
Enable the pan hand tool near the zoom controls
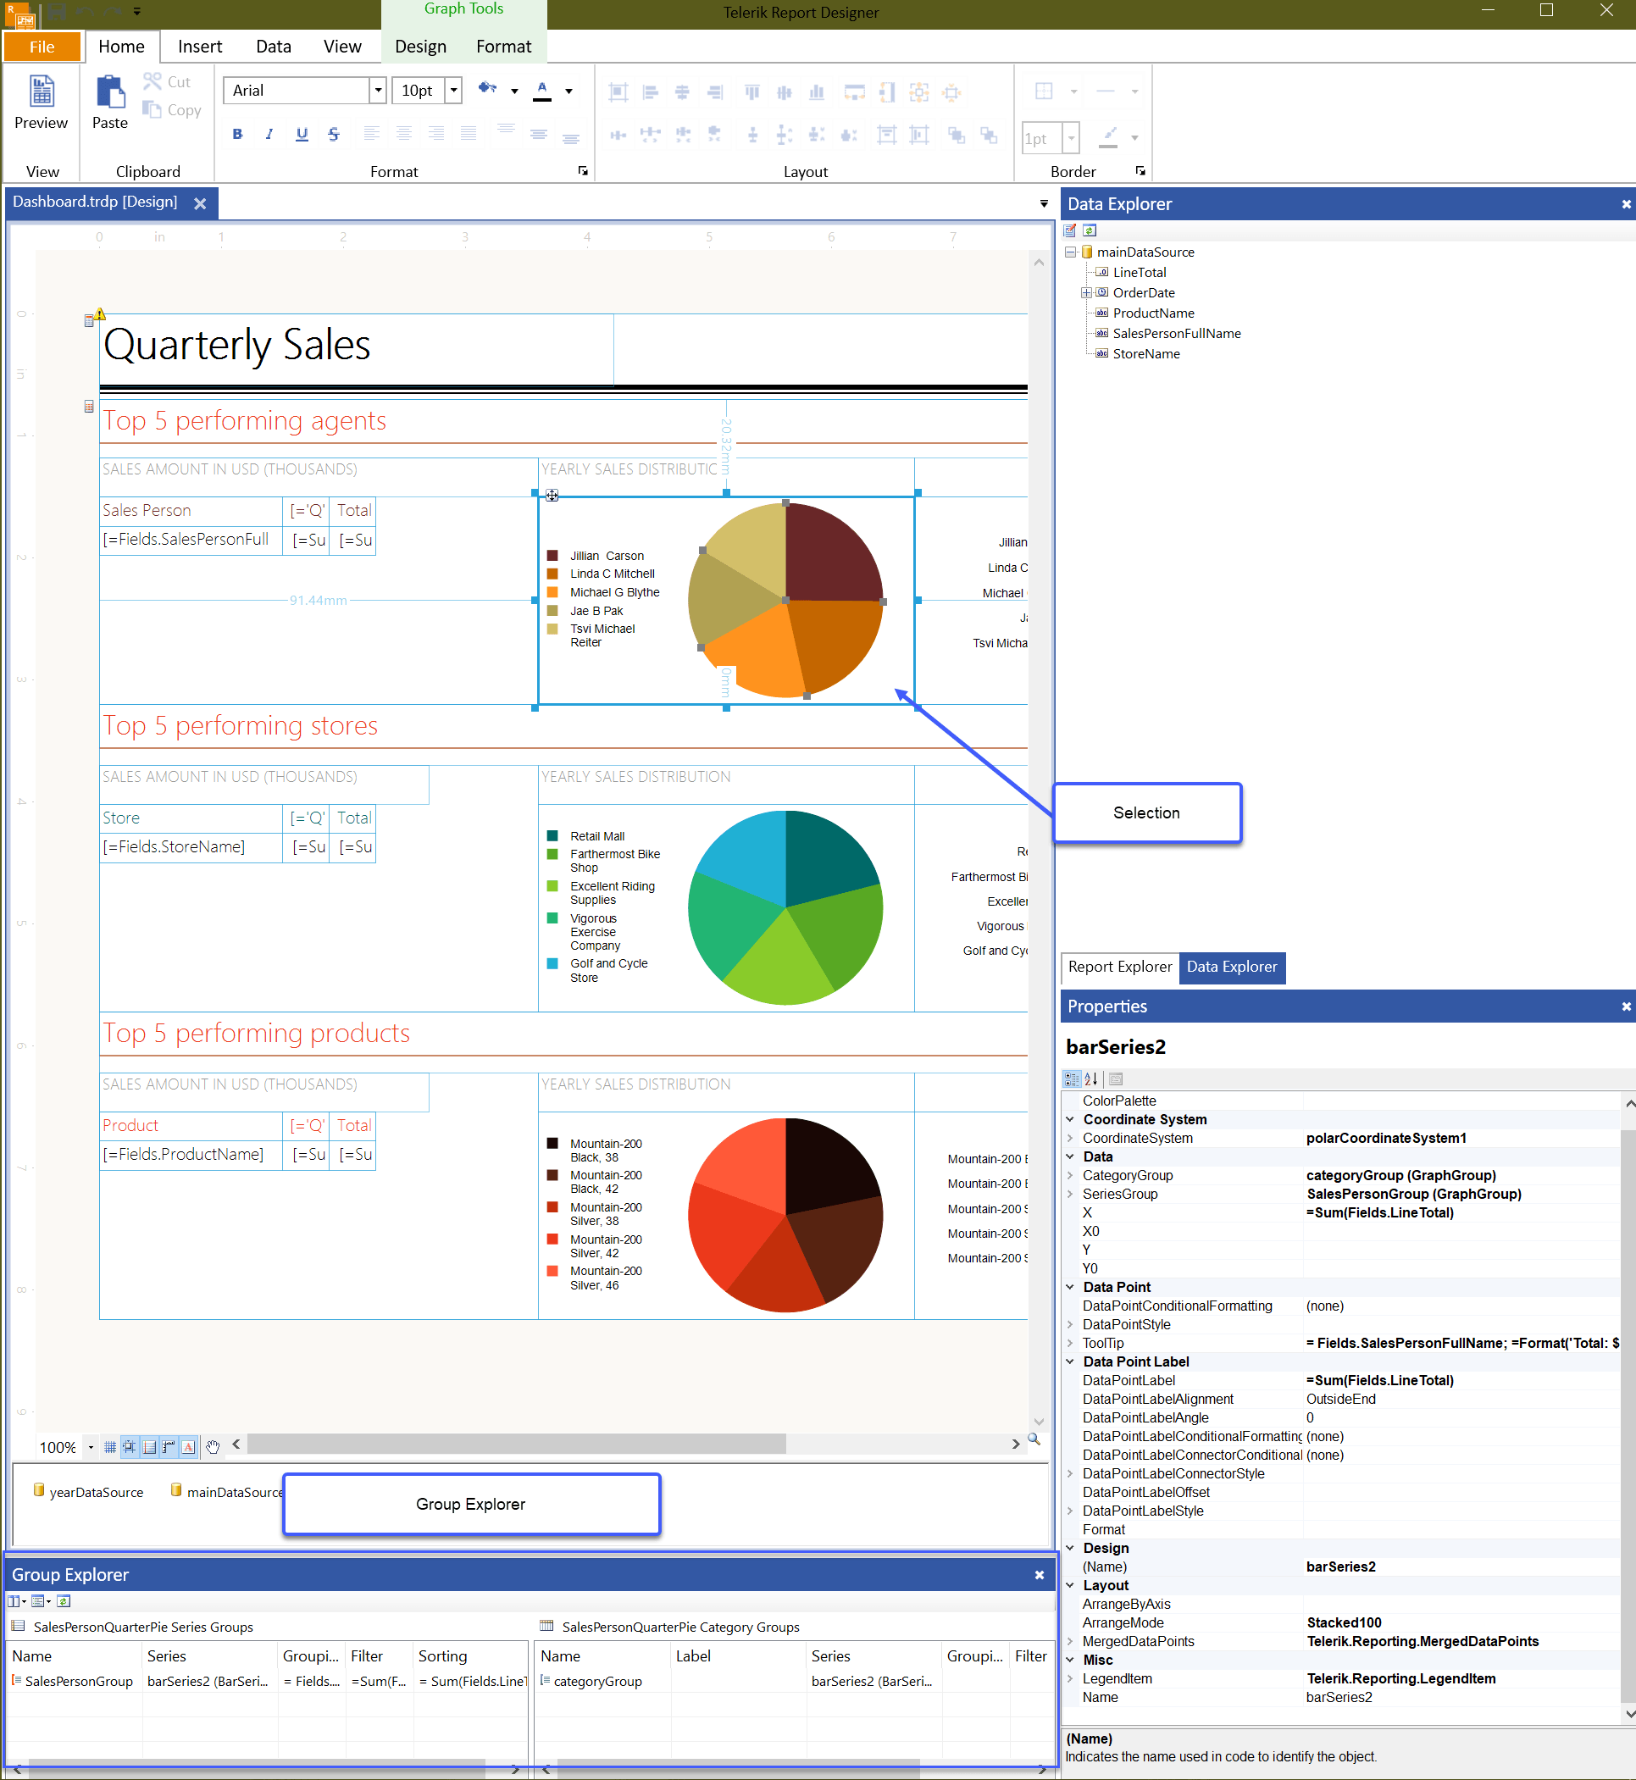tap(213, 1447)
